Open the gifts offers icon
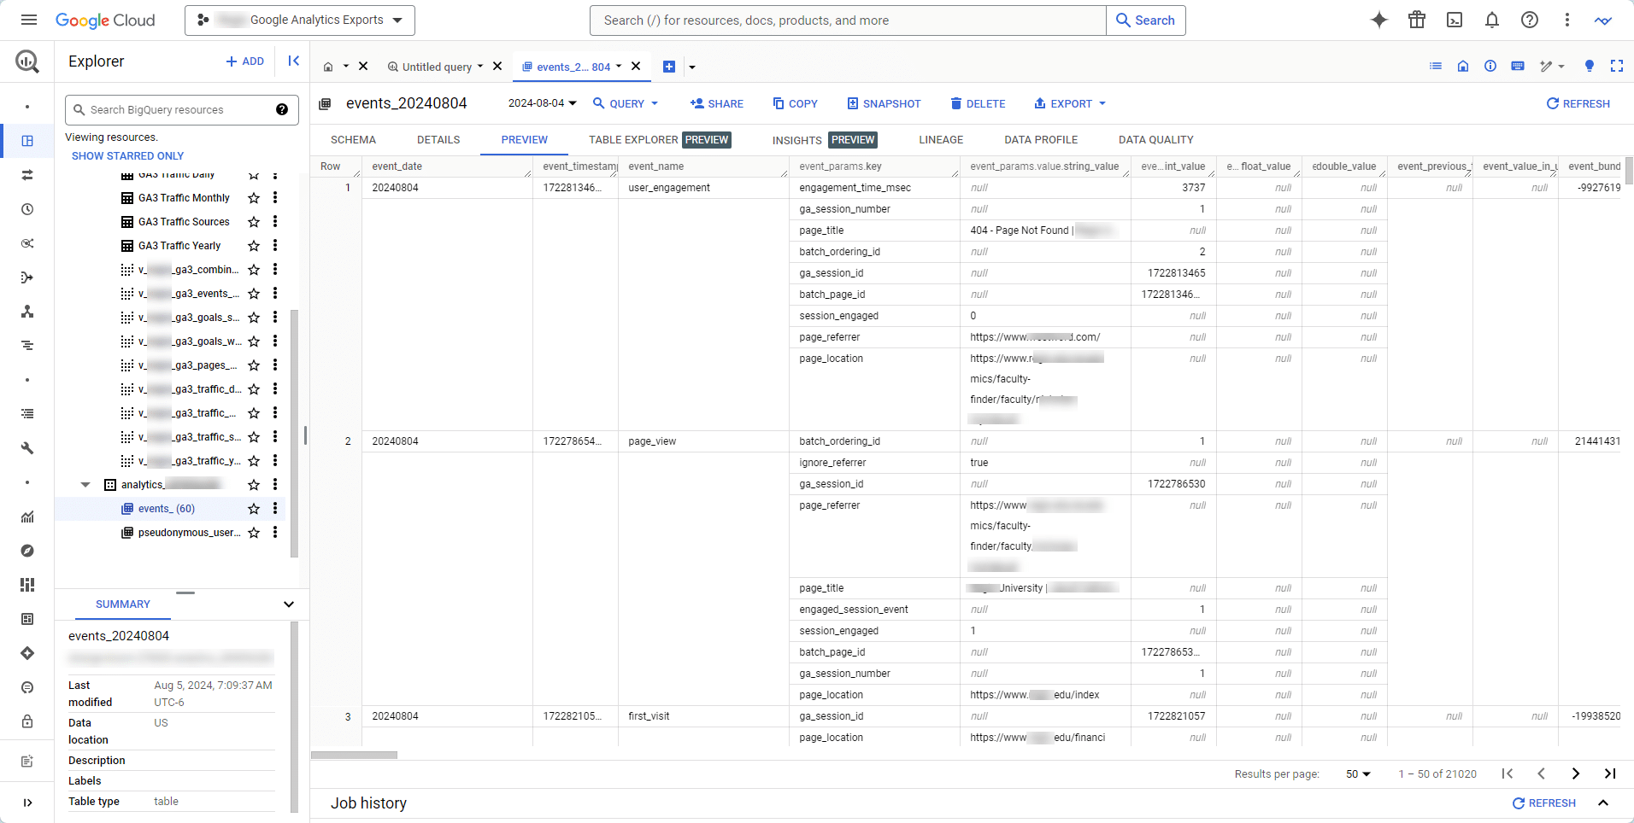1634x823 pixels. coord(1416,20)
